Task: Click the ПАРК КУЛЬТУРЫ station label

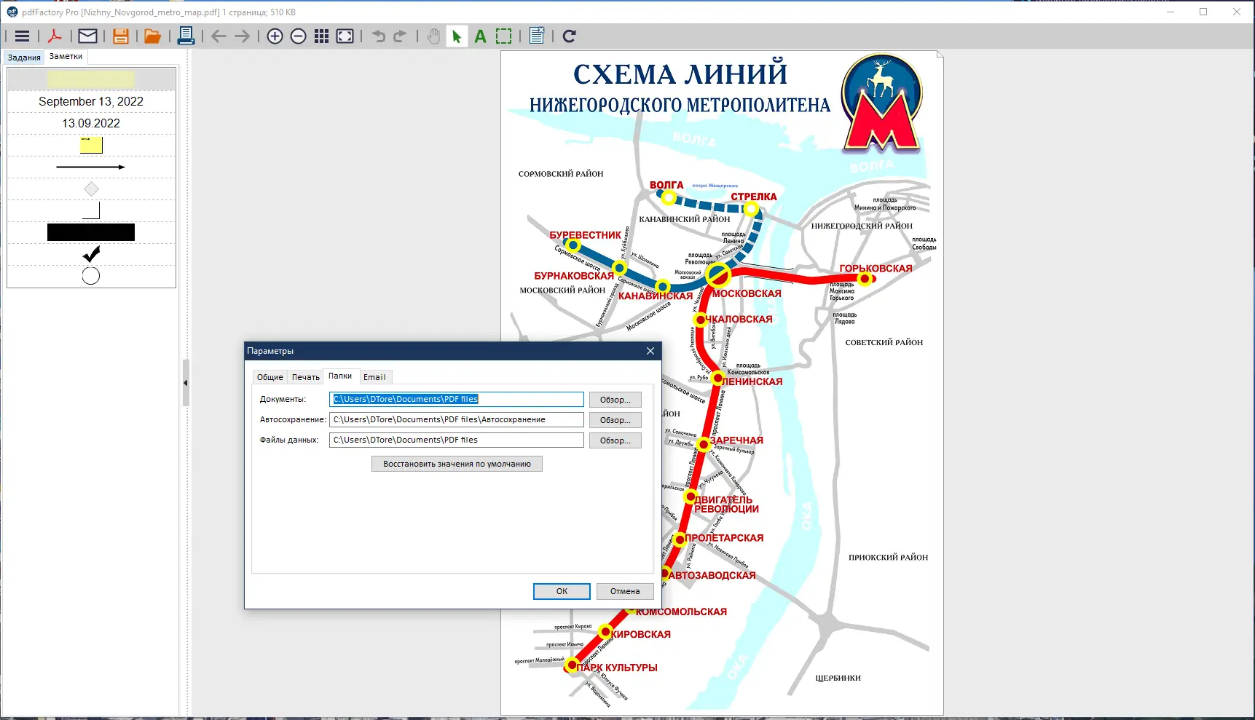Action: coord(617,668)
